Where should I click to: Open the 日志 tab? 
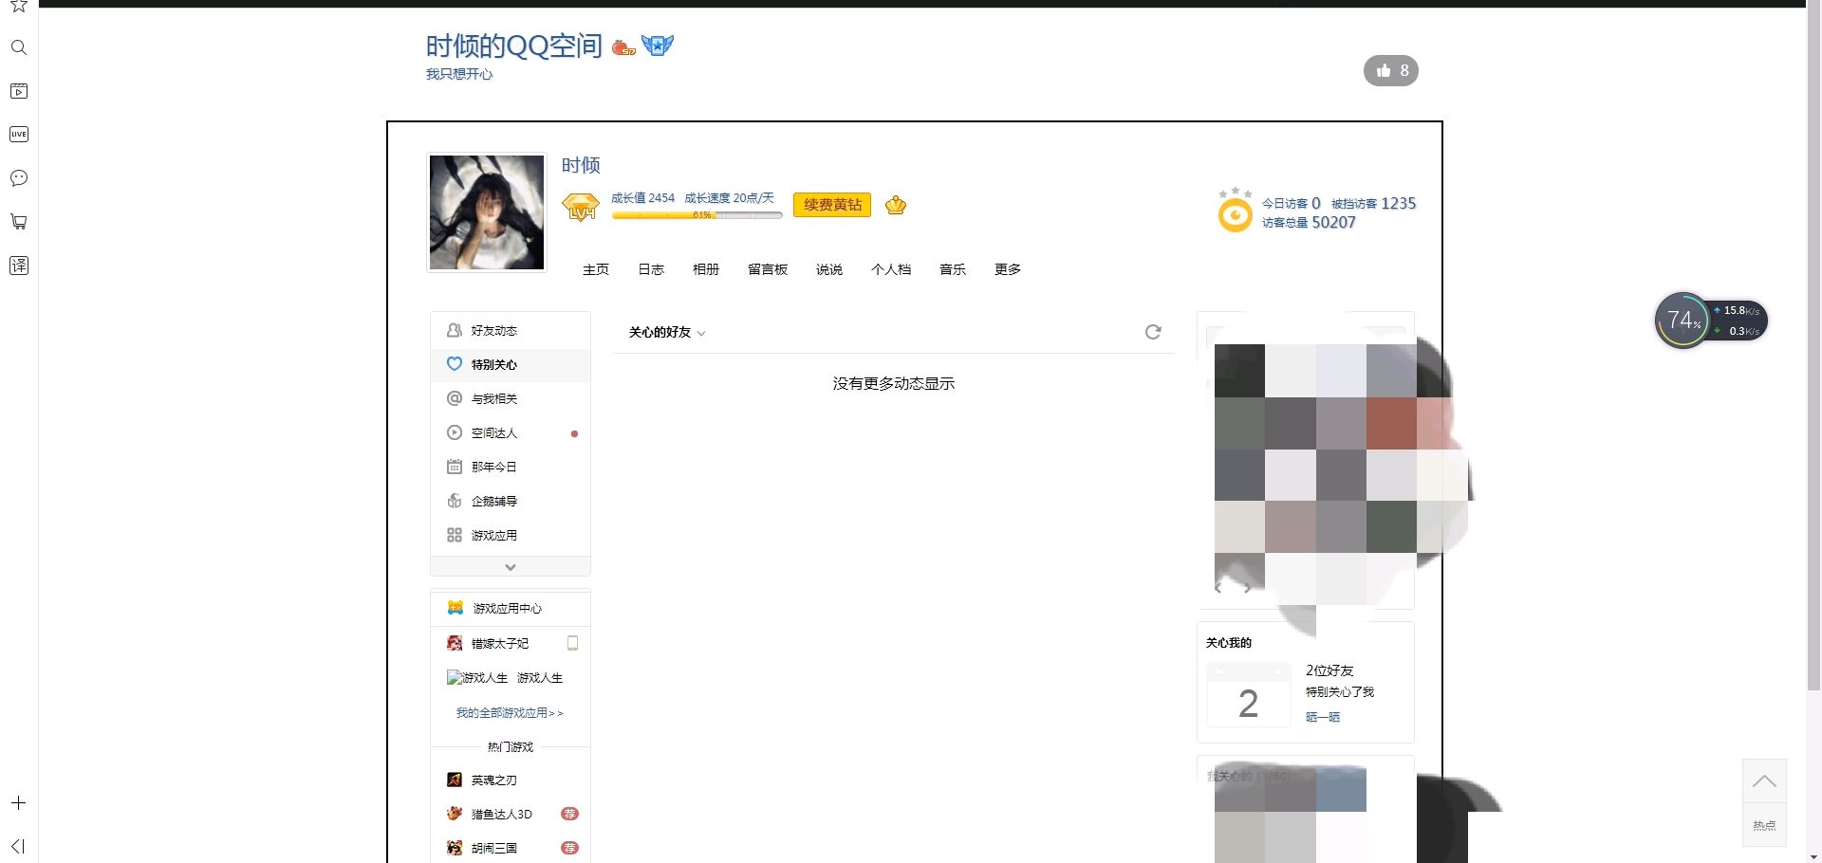click(x=651, y=269)
